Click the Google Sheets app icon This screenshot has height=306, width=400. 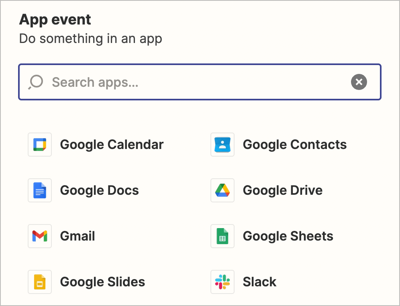point(222,236)
